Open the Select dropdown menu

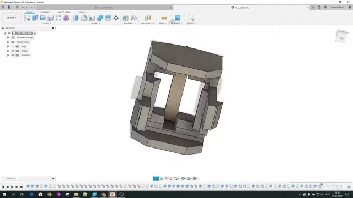[191, 23]
